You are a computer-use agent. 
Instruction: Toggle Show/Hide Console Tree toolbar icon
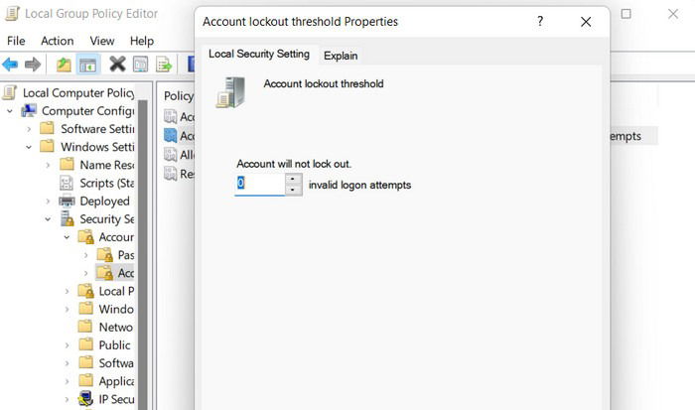coord(87,65)
